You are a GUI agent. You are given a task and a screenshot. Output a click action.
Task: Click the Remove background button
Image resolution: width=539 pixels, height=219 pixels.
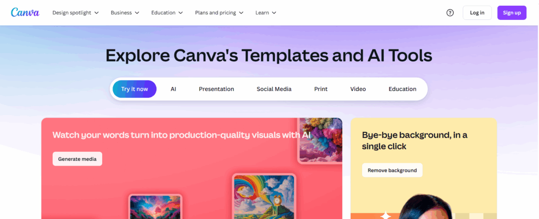pyautogui.click(x=392, y=170)
